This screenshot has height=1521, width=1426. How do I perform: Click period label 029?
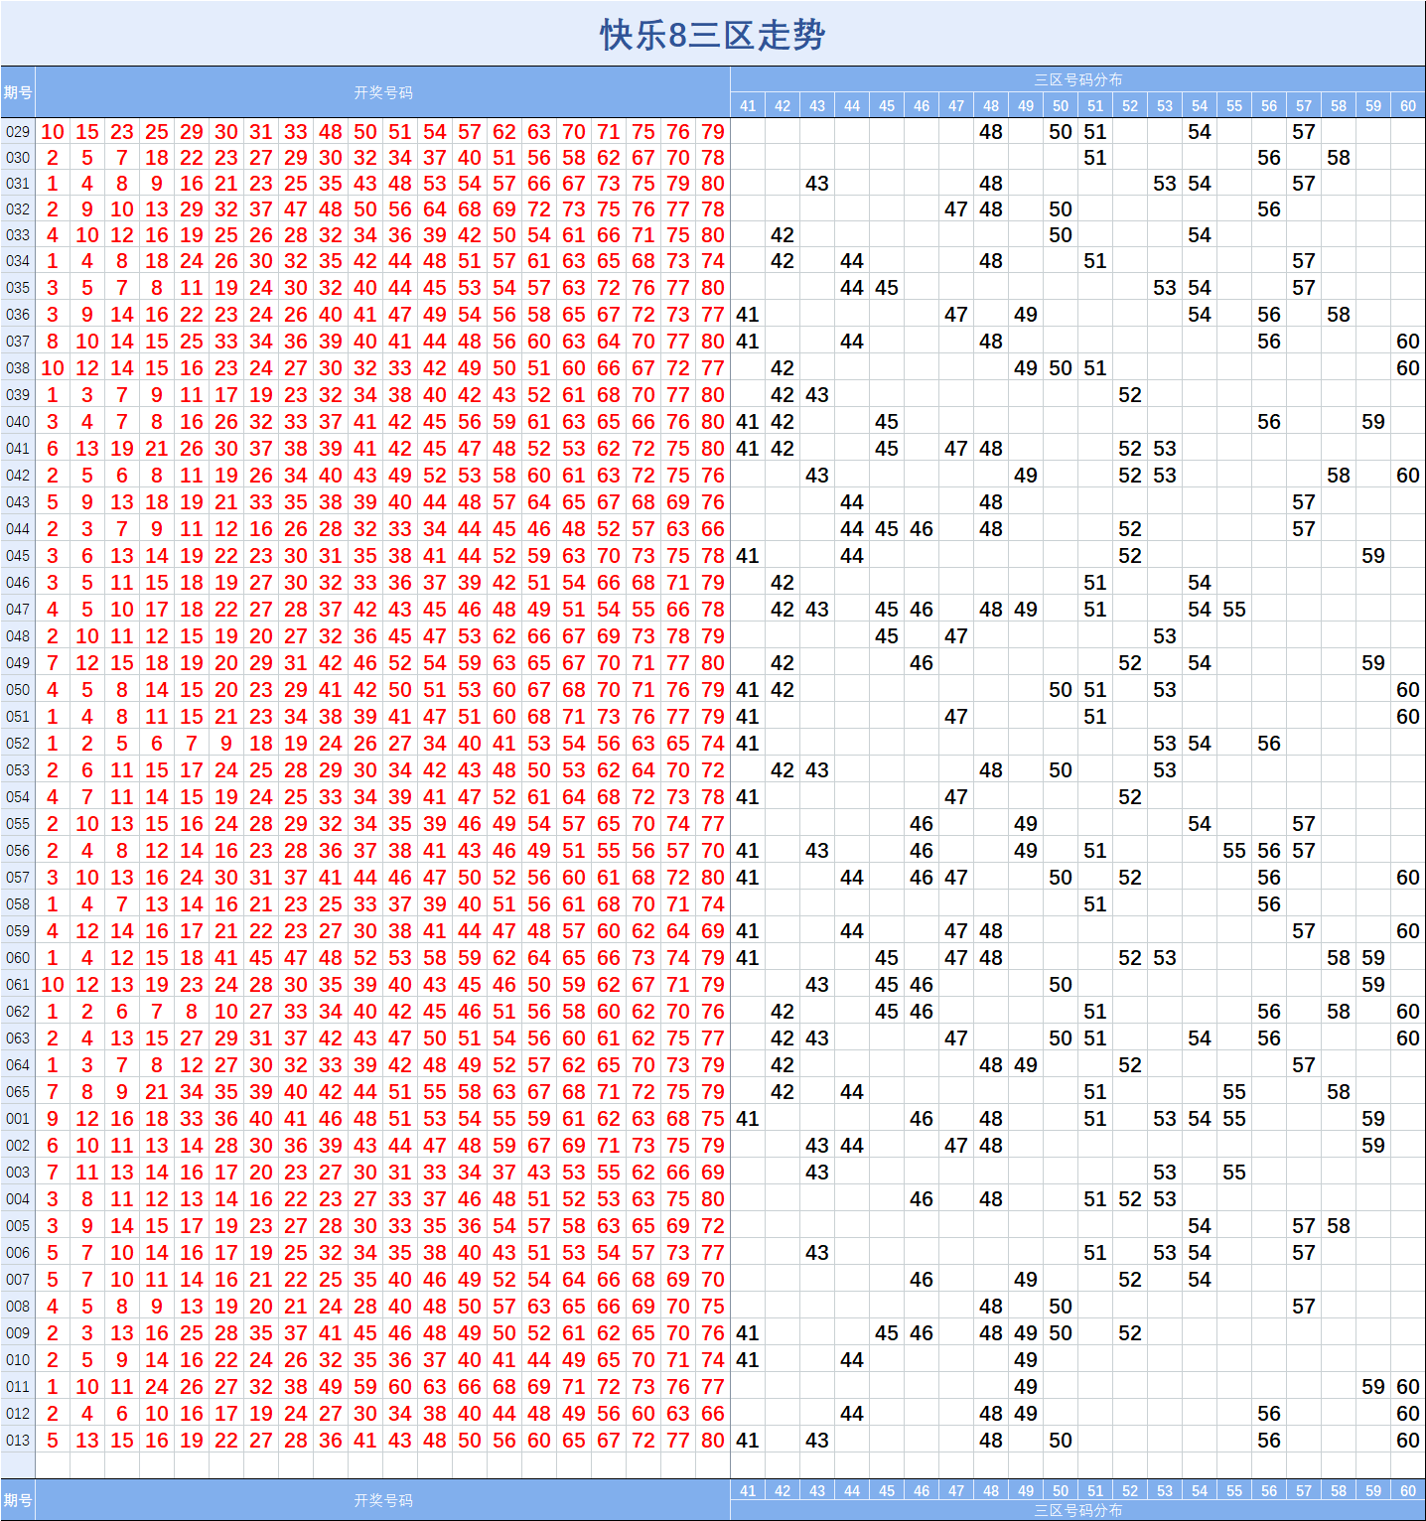(x=18, y=132)
